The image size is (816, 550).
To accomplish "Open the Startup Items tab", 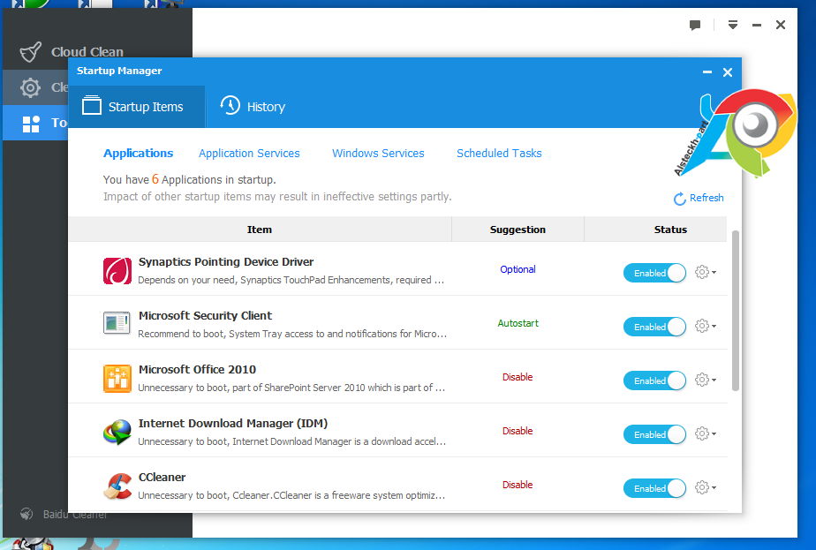I will pos(137,107).
